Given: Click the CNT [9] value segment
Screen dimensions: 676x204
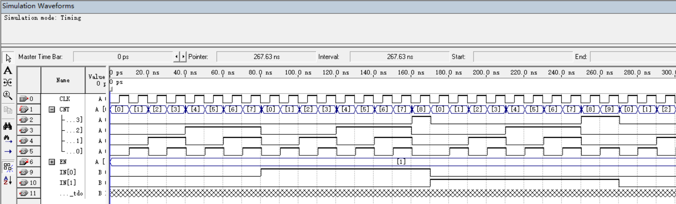Looking at the screenshot, I should click(x=610, y=109).
